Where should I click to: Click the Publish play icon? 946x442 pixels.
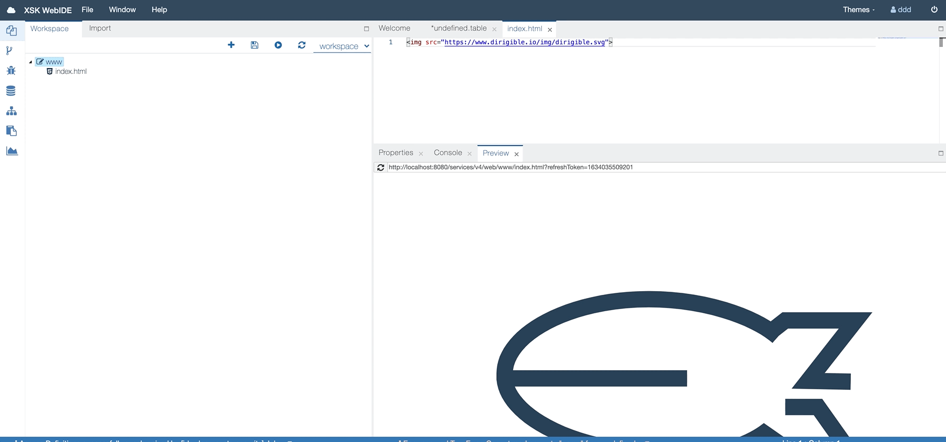(x=278, y=45)
